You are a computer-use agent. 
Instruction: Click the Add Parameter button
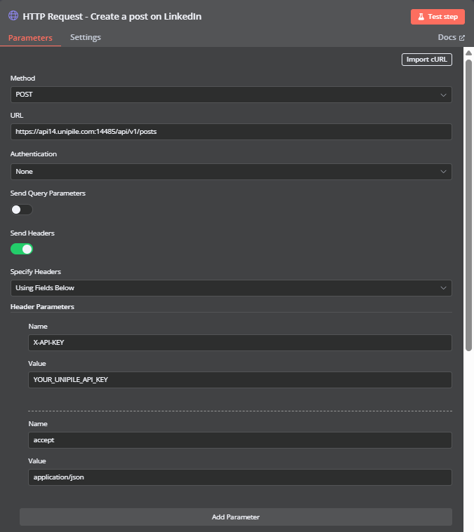point(236,517)
